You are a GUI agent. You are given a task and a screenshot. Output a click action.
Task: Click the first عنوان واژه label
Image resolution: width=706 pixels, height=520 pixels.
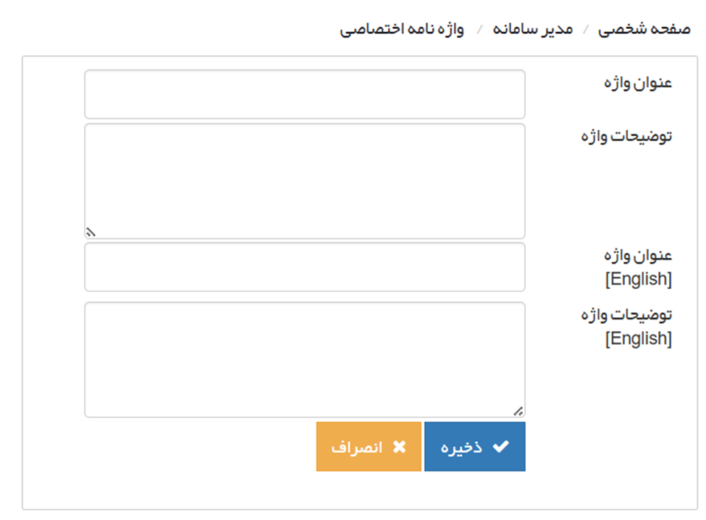point(638,83)
